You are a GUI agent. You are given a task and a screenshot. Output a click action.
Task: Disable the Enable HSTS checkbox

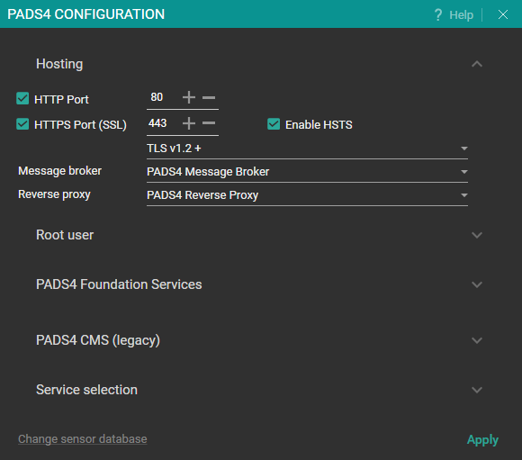pos(274,124)
